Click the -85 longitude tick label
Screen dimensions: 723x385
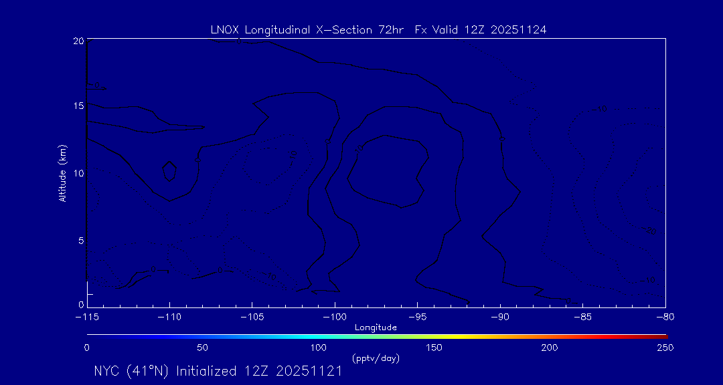tap(582, 316)
